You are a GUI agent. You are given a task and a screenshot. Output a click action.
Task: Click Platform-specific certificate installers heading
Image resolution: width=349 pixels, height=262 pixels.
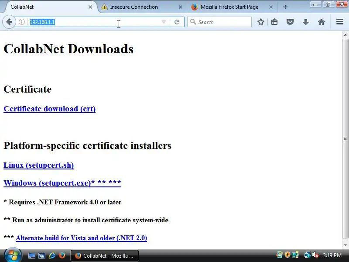click(x=88, y=145)
